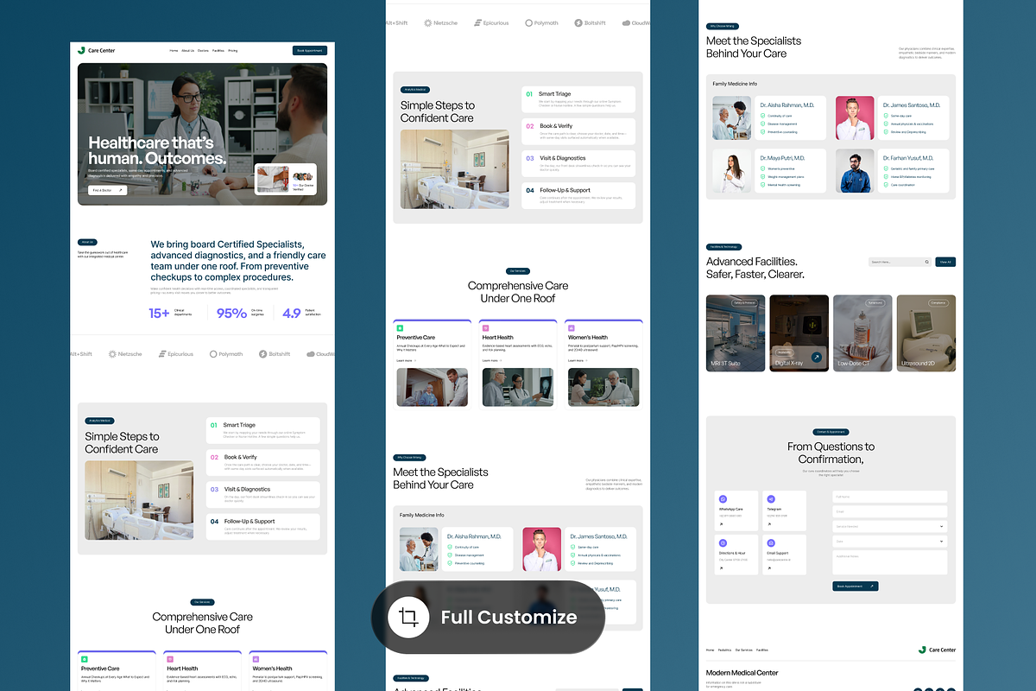Open Dr. Maya Putri photo on right page
The image size is (1036, 691).
(732, 171)
